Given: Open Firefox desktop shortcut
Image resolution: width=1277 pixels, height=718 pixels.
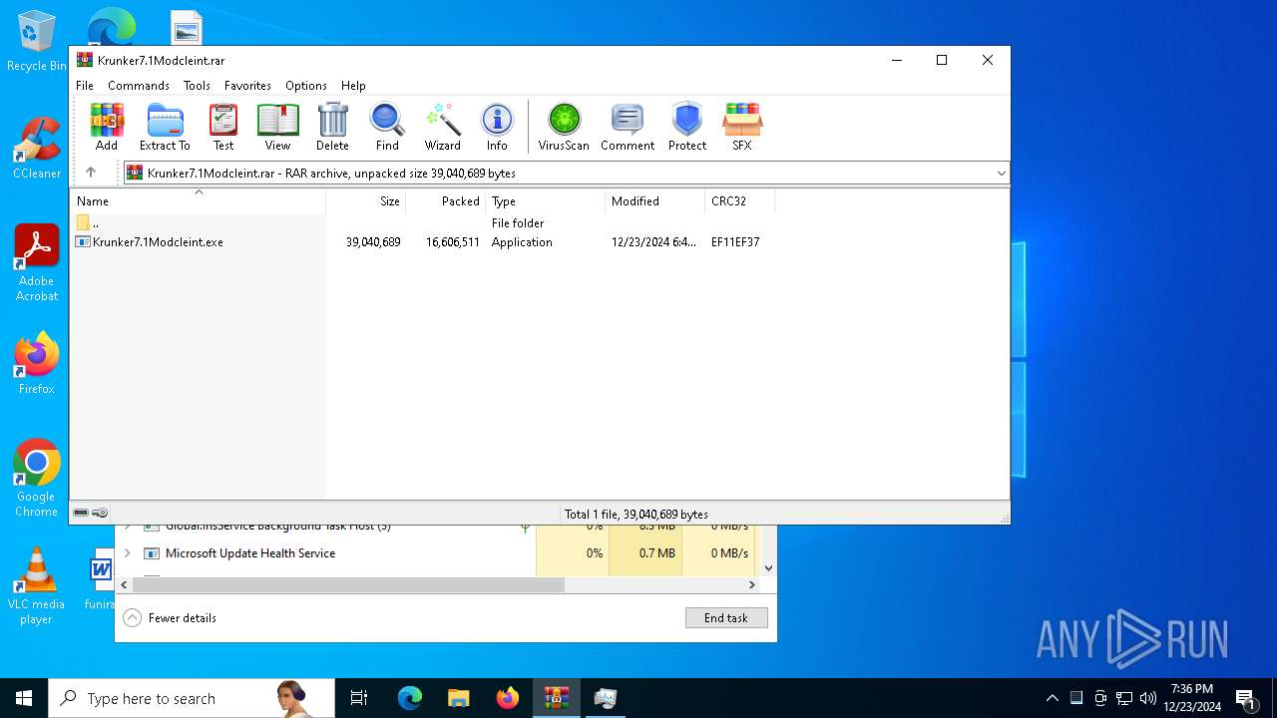Looking at the screenshot, I should (x=36, y=363).
